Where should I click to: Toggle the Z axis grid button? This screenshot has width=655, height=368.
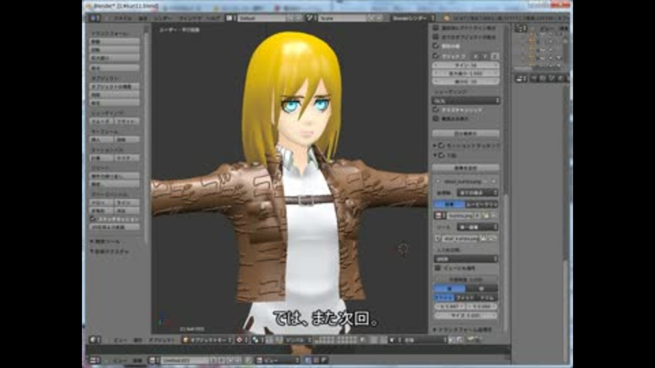pos(495,56)
